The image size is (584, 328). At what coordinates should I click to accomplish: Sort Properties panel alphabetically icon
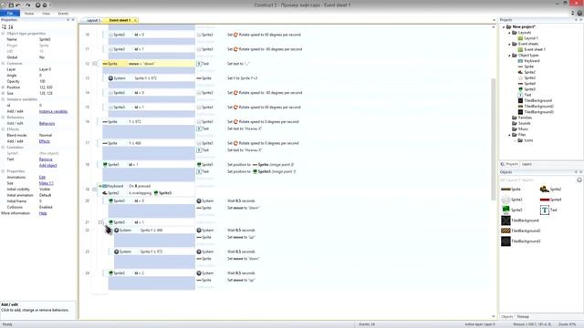click(x=11, y=26)
